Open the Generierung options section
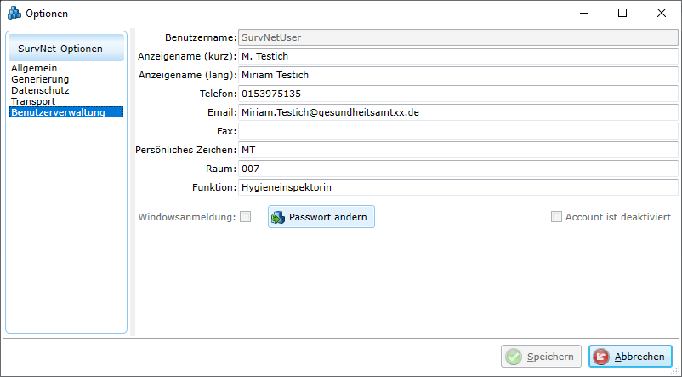The height and width of the screenshot is (377, 682). tap(39, 79)
